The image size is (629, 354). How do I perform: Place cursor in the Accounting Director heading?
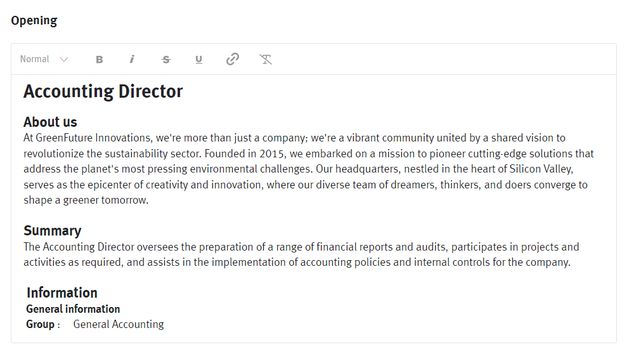pos(103,91)
